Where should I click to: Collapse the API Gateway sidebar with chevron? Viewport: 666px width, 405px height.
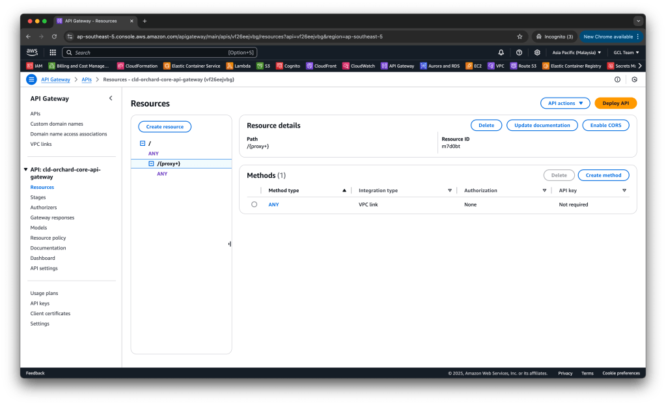tap(111, 98)
